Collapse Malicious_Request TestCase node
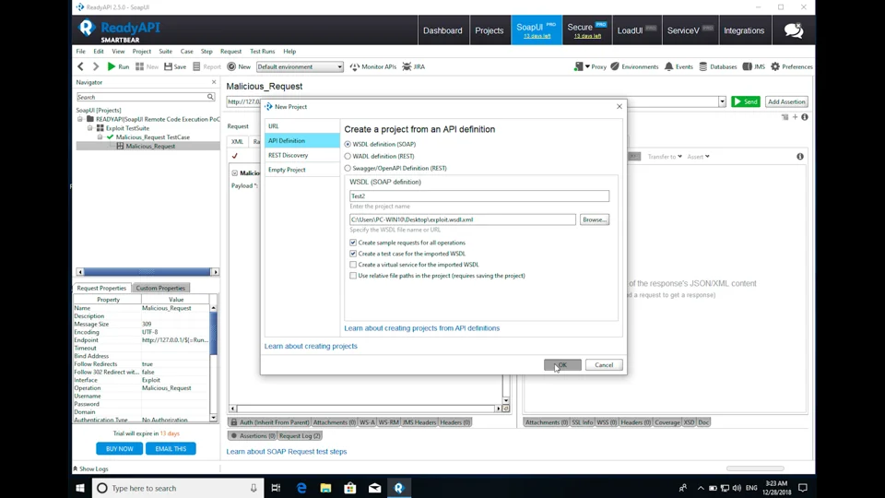 tap(100, 137)
